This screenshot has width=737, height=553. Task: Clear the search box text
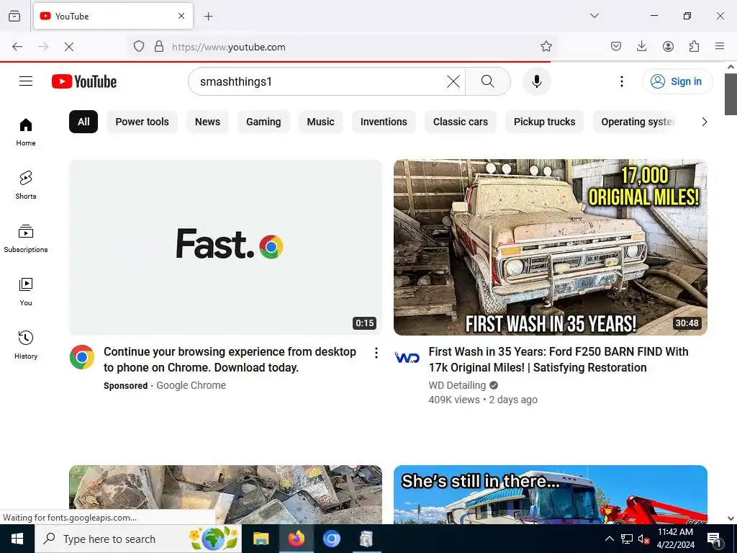453,81
